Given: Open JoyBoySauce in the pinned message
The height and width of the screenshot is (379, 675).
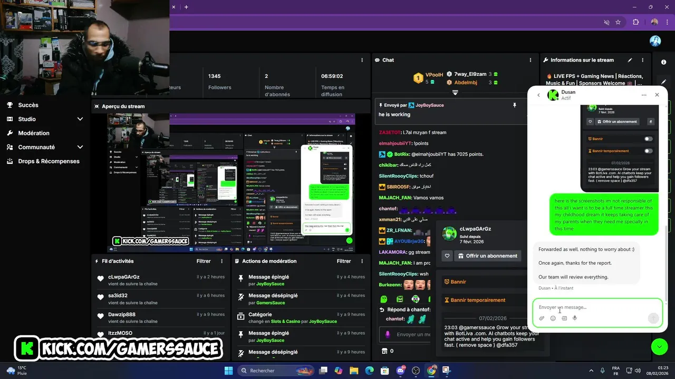Looking at the screenshot, I should pos(430,105).
